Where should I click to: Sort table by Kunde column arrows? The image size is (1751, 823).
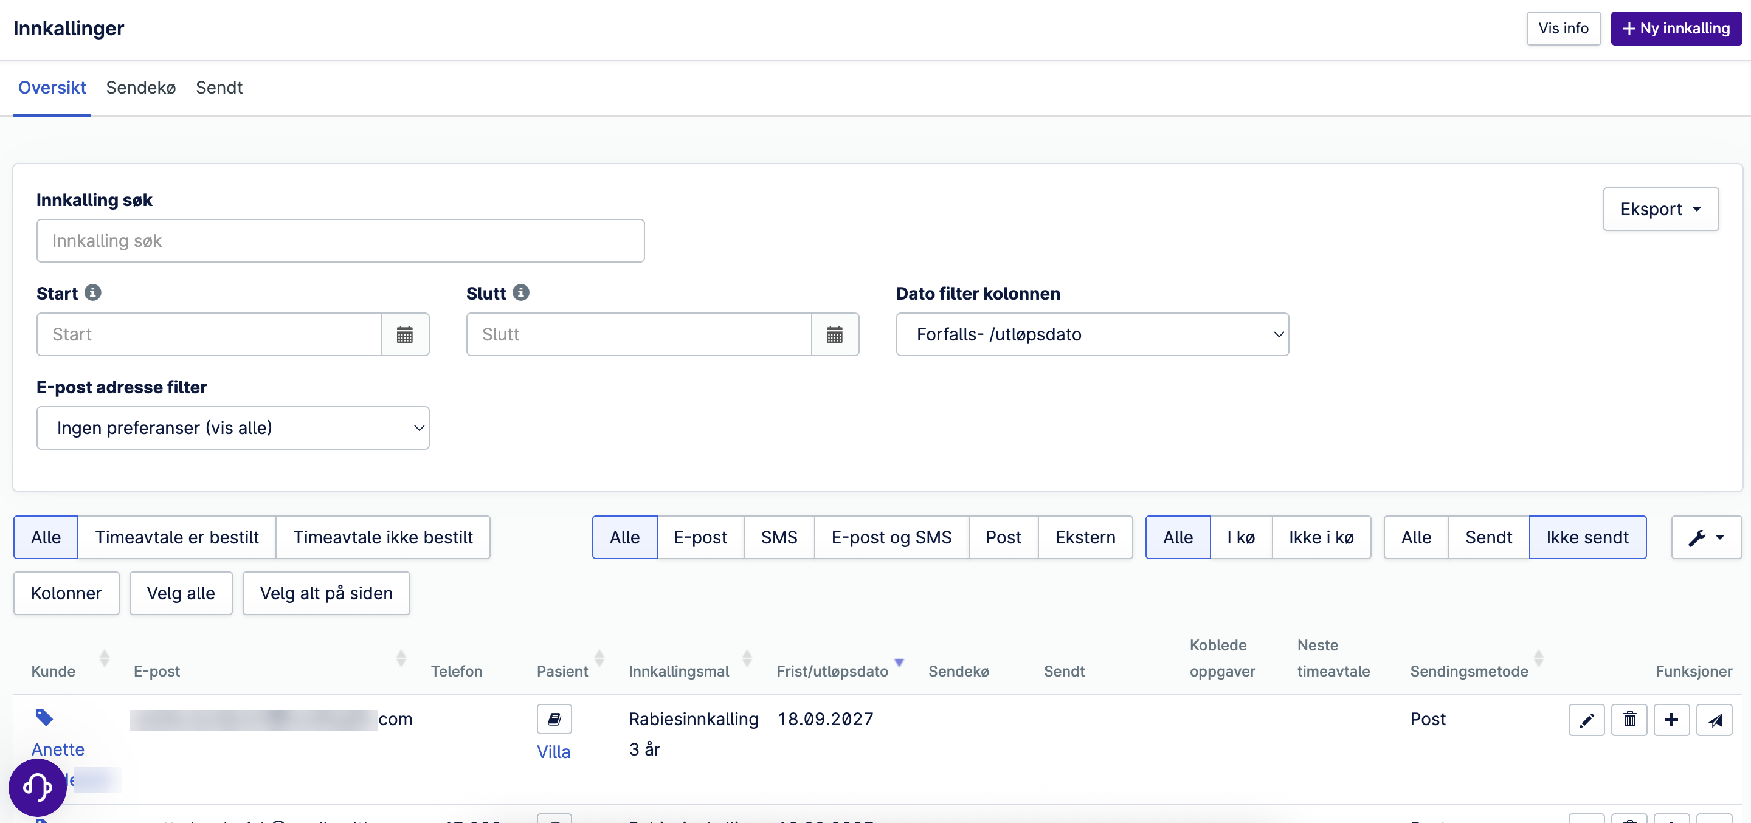[x=105, y=658]
